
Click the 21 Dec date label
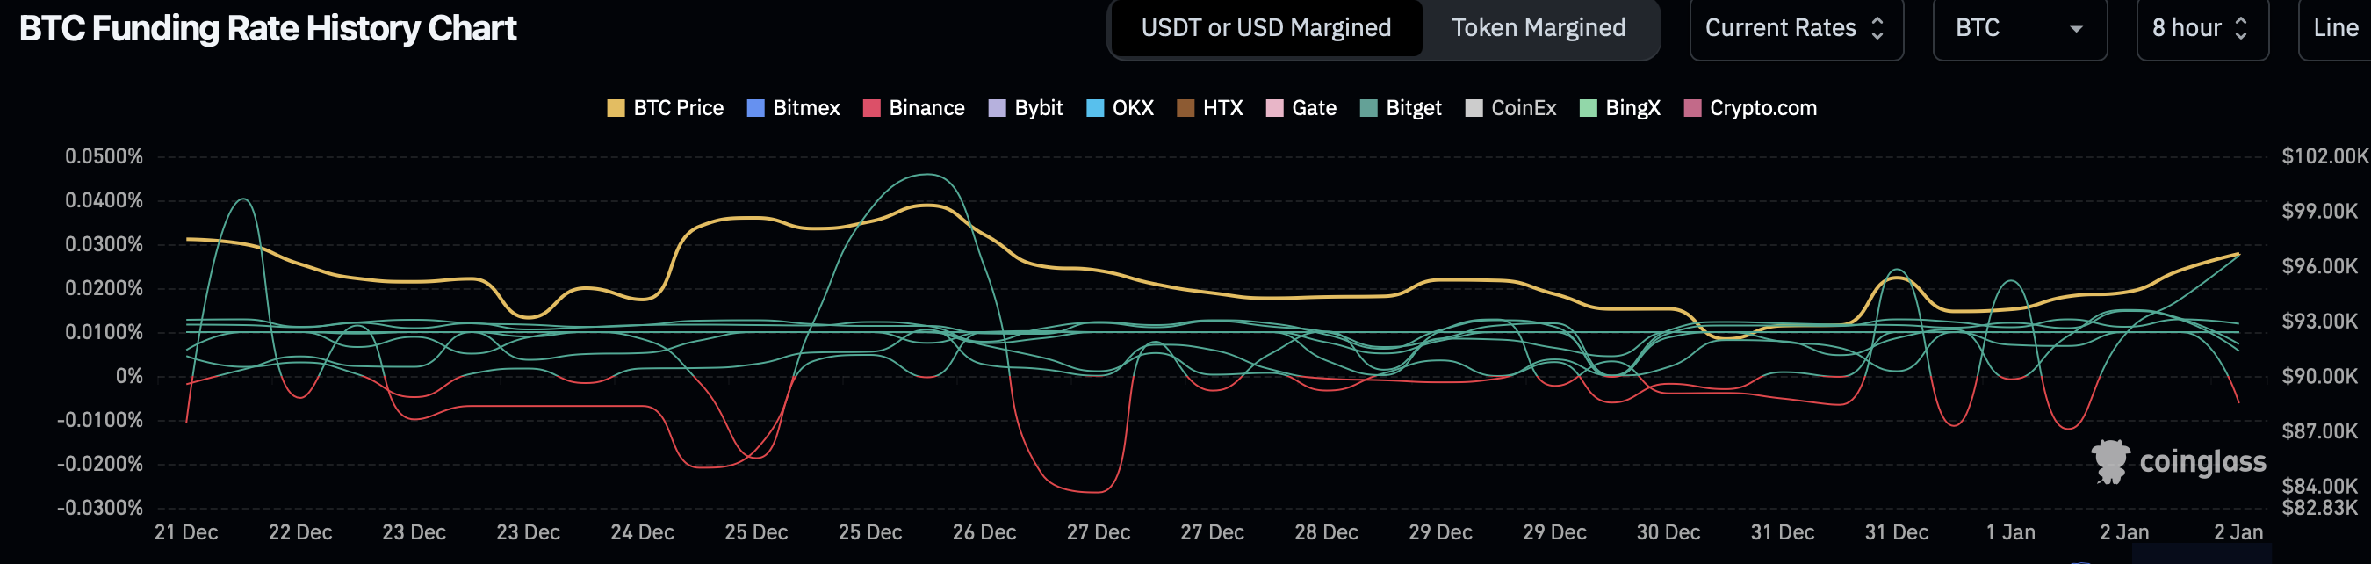click(186, 532)
